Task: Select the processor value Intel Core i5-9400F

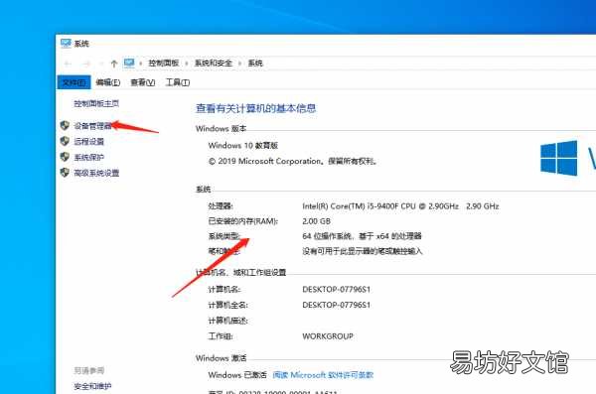Action: click(x=400, y=206)
